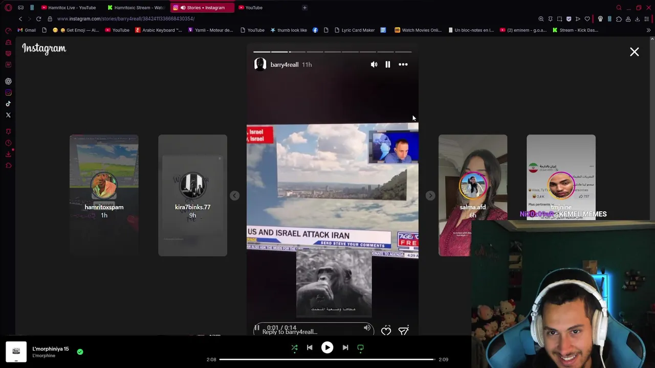Pause the barry4reall story
The image size is (655, 368).
[x=387, y=64]
